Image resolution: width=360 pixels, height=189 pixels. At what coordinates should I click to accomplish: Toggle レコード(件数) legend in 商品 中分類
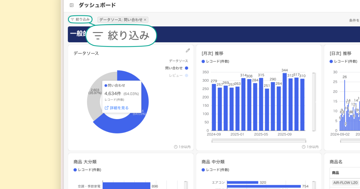pos(215,170)
